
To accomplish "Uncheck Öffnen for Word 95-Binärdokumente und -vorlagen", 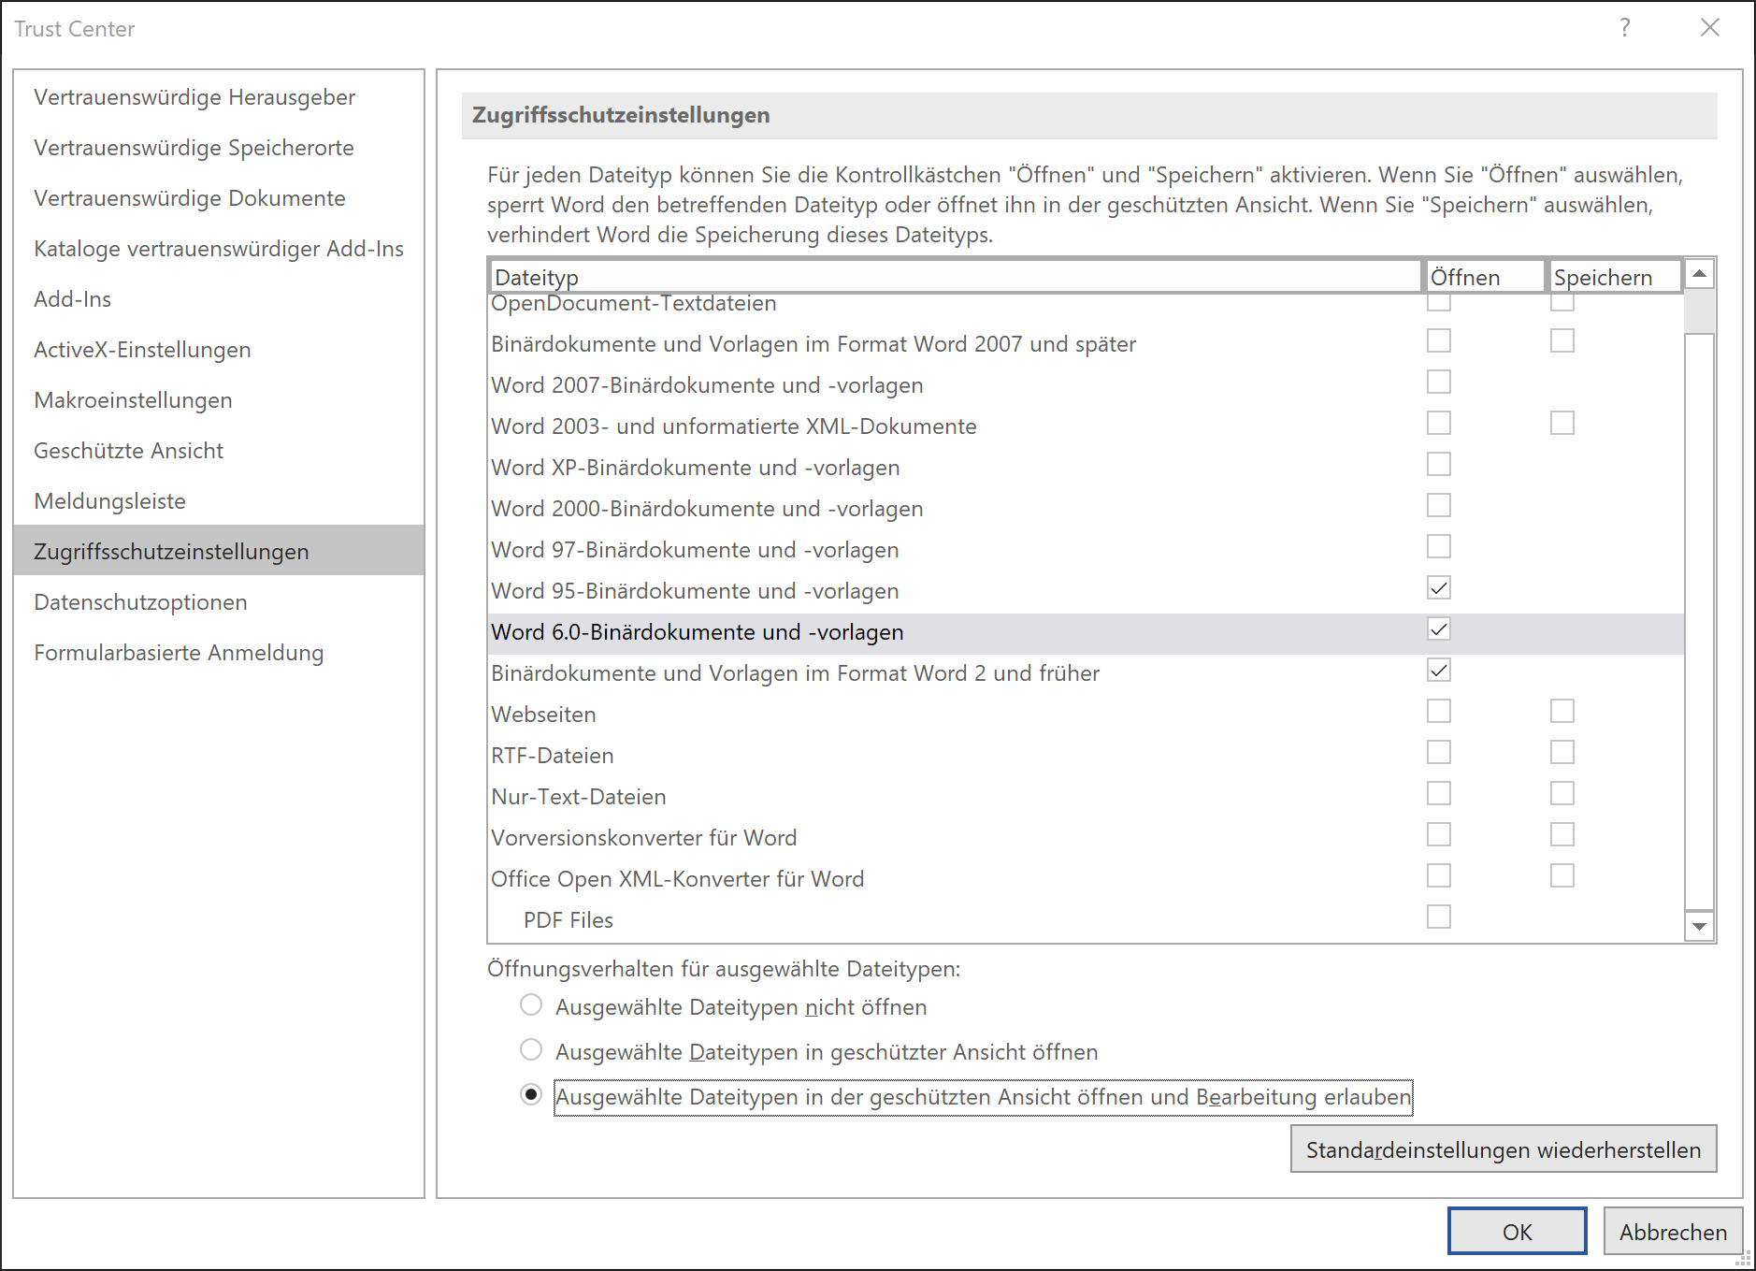I will 1438,587.
